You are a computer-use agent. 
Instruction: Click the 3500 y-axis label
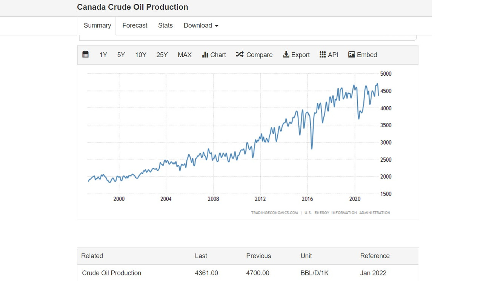[386, 125]
